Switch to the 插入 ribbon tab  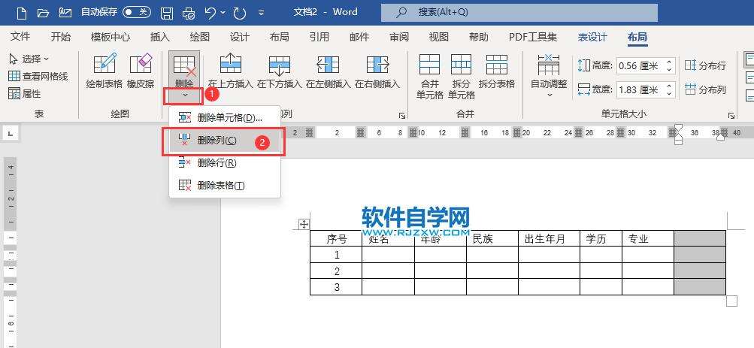point(159,37)
